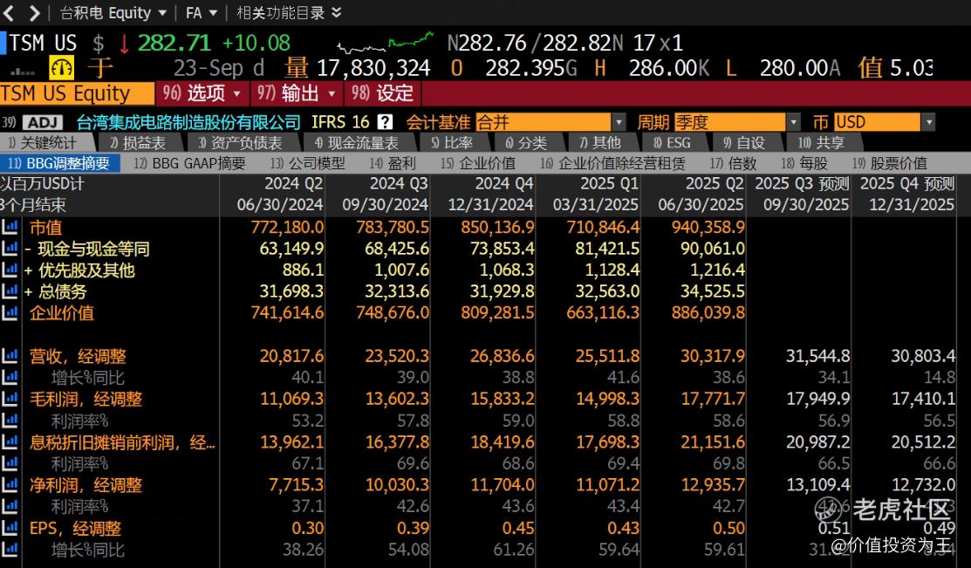Image resolution: width=971 pixels, height=568 pixels.
Task: Select the 股票价值 sub-tab
Action: (889, 163)
